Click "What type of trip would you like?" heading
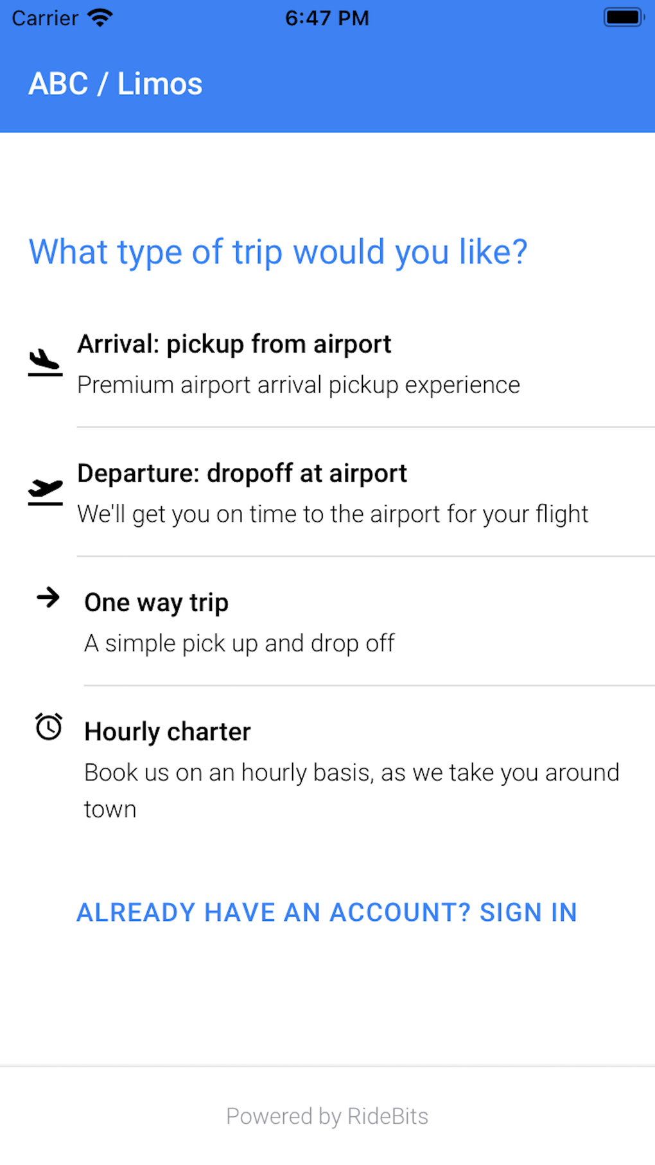The height and width of the screenshot is (1165, 655). coord(278,252)
